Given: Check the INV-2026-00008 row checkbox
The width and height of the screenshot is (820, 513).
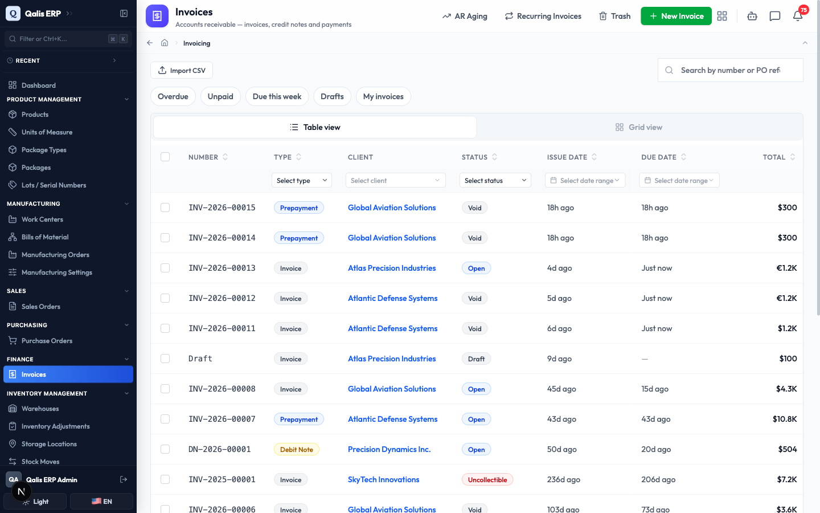Looking at the screenshot, I should click(x=165, y=389).
